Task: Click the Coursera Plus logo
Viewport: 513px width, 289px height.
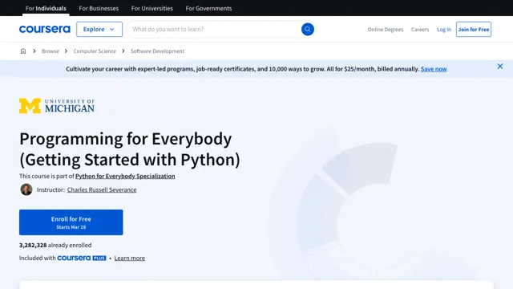Action: [82, 258]
